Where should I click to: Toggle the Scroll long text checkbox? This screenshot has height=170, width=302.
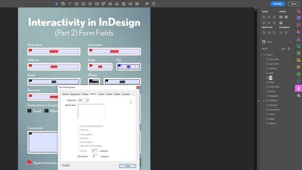click(x=79, y=142)
